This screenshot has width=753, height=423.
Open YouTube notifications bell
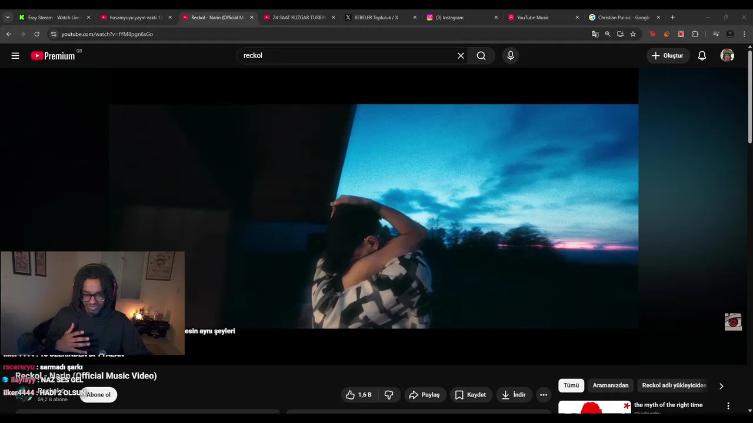tap(702, 56)
